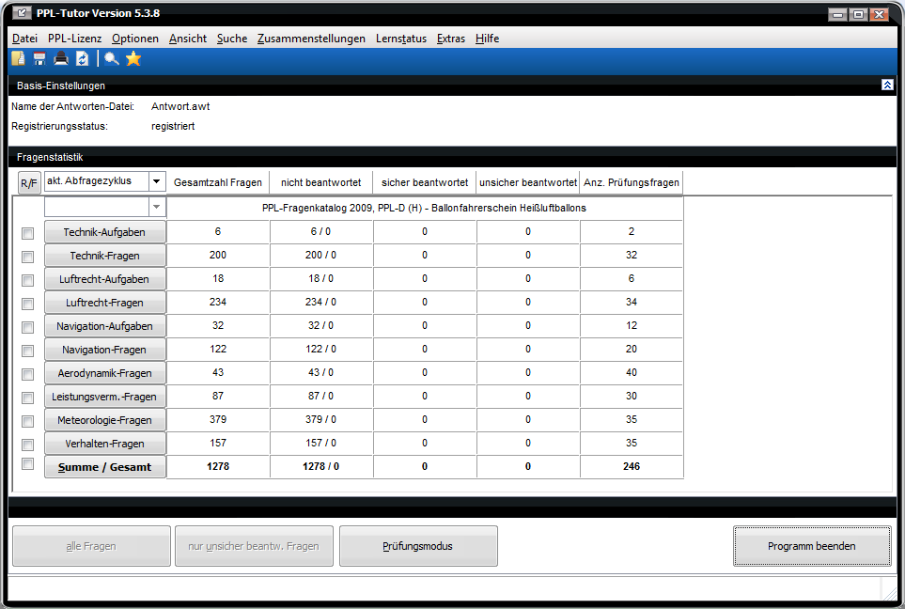The height and width of the screenshot is (609, 905).
Task: Click the total value 1278 in Gesamtzahl column
Action: 218,466
